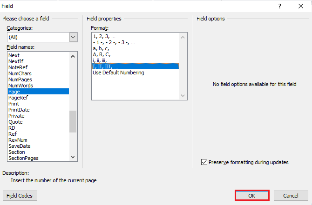The width and height of the screenshot is (312, 205).
Task: Click scroll down arrow in Format list
Action: (183, 96)
